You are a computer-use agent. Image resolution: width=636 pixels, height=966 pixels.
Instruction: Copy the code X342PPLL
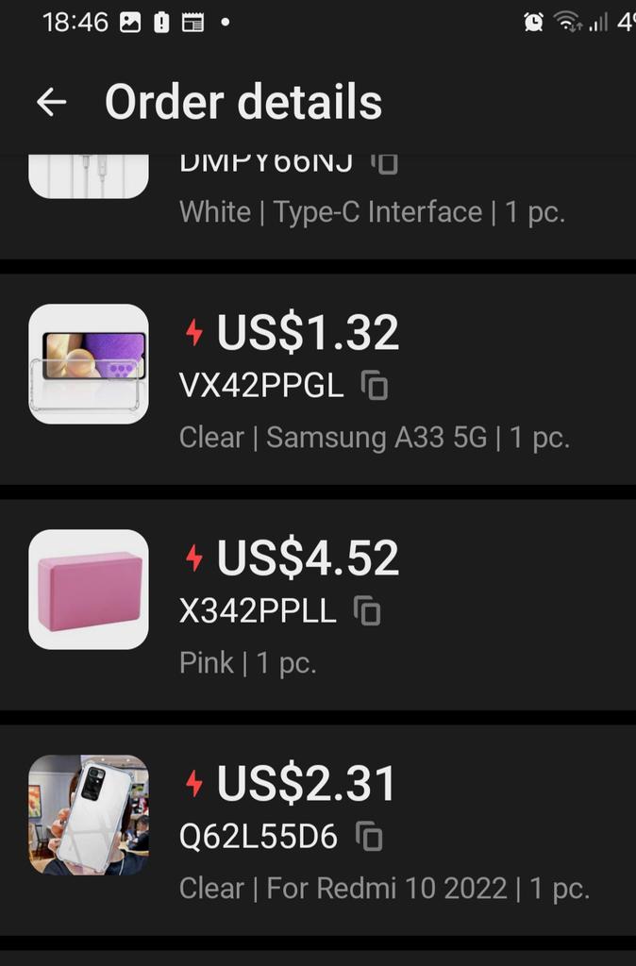367,611
